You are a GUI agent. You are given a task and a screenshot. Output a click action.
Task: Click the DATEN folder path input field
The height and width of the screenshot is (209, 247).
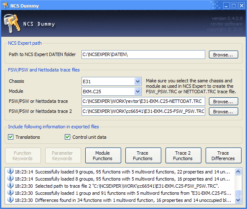(x=143, y=55)
